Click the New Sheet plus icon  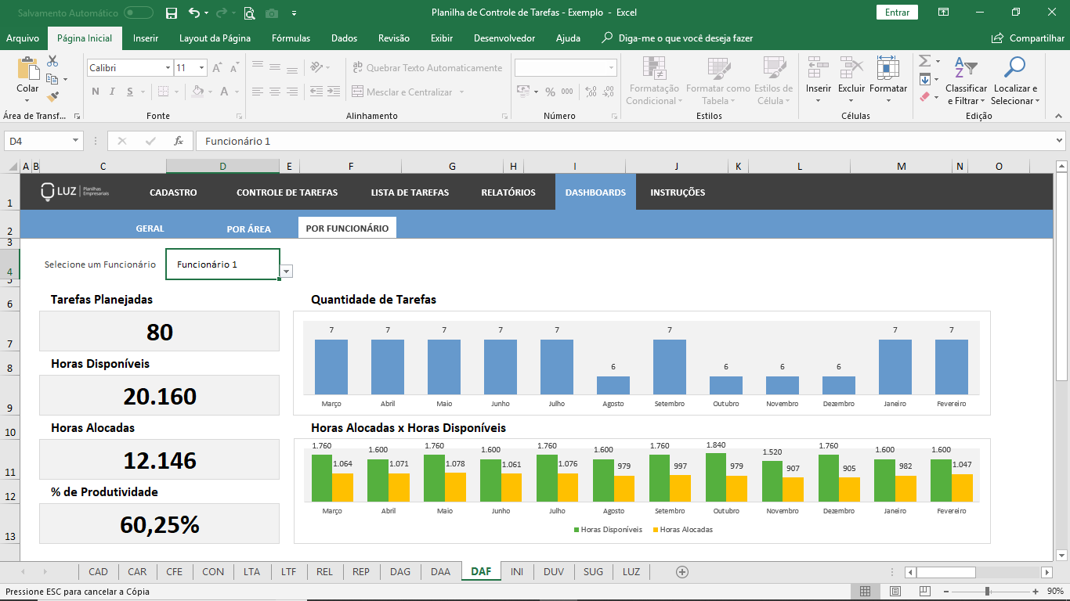pos(681,572)
